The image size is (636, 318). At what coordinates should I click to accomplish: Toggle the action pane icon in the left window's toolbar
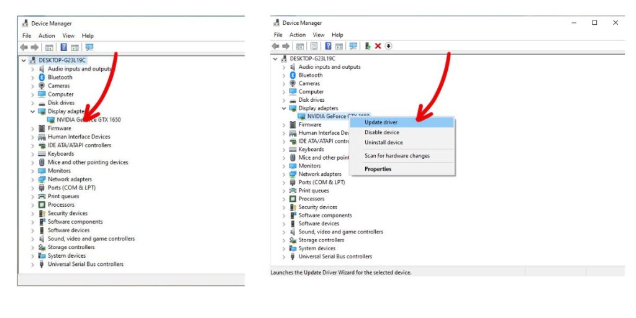coord(75,47)
